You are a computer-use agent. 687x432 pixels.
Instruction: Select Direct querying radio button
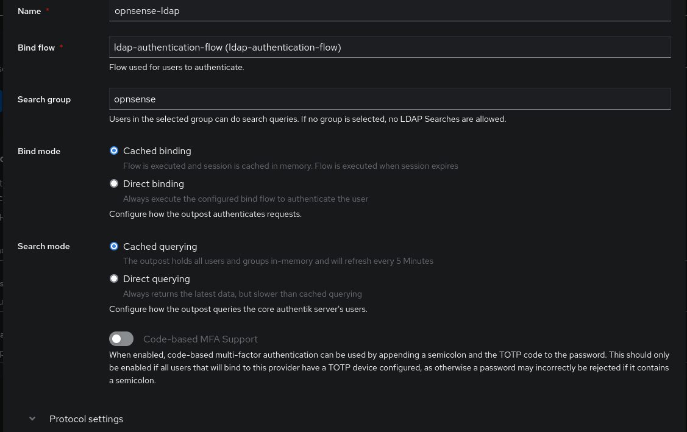point(114,278)
